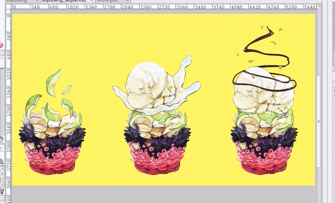This screenshot has width=335, height=203.
Task: Click the left panel scroll up arrow
Action: [2, 168]
